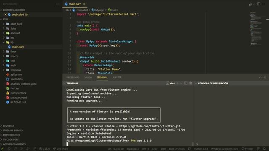Start Live Share from the status bar
The image size is (269, 151).
pyautogui.click(x=61, y=149)
